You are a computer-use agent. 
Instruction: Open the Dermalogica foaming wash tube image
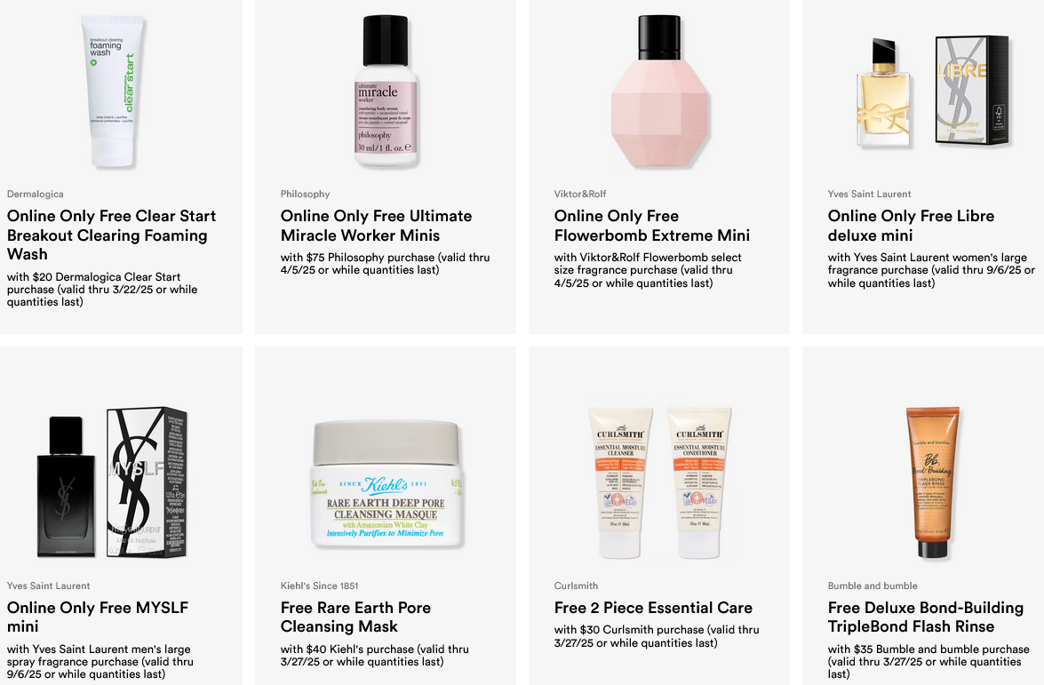point(113,92)
